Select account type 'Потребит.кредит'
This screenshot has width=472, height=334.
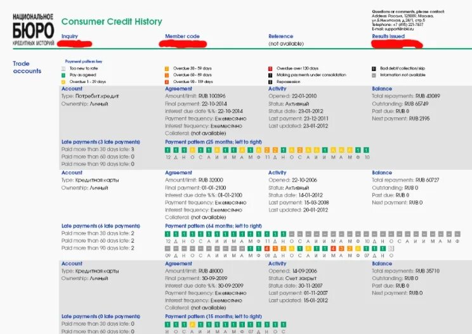(97, 96)
